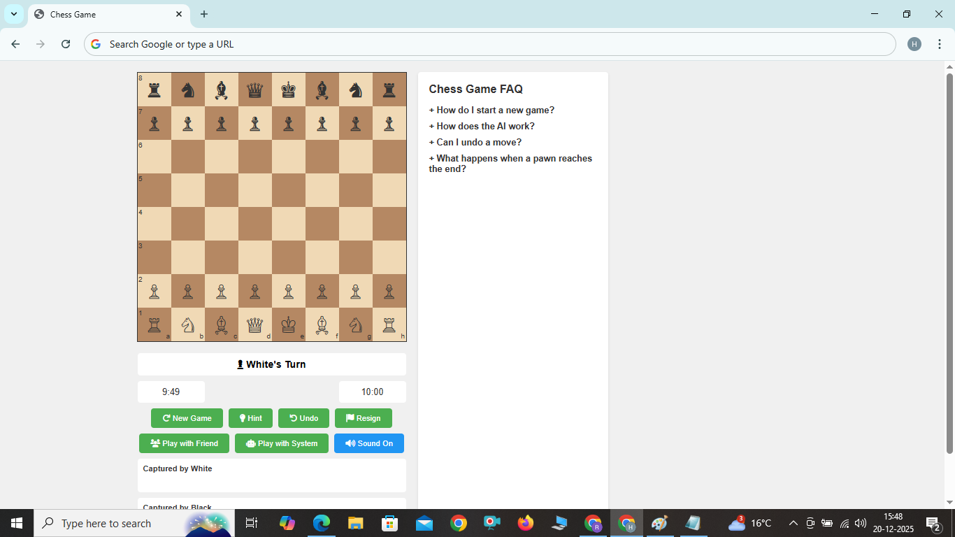Click the pawn icon beside White's Turn
The height and width of the screenshot is (537, 955).
(240, 364)
